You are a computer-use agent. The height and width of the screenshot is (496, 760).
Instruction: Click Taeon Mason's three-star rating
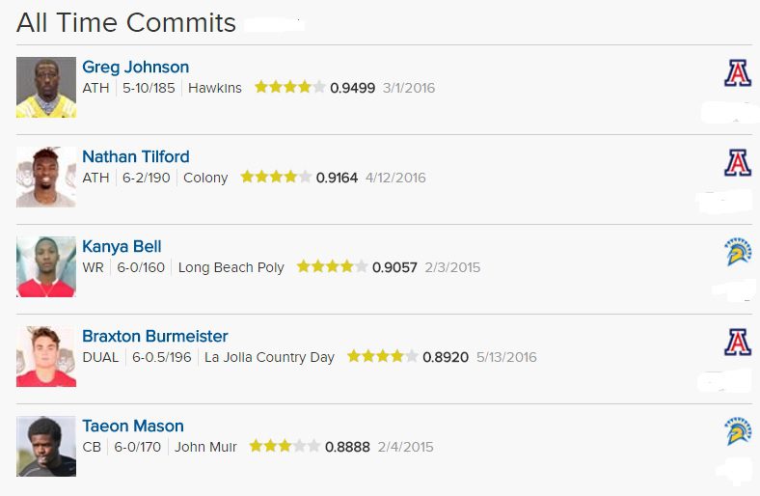click(285, 447)
